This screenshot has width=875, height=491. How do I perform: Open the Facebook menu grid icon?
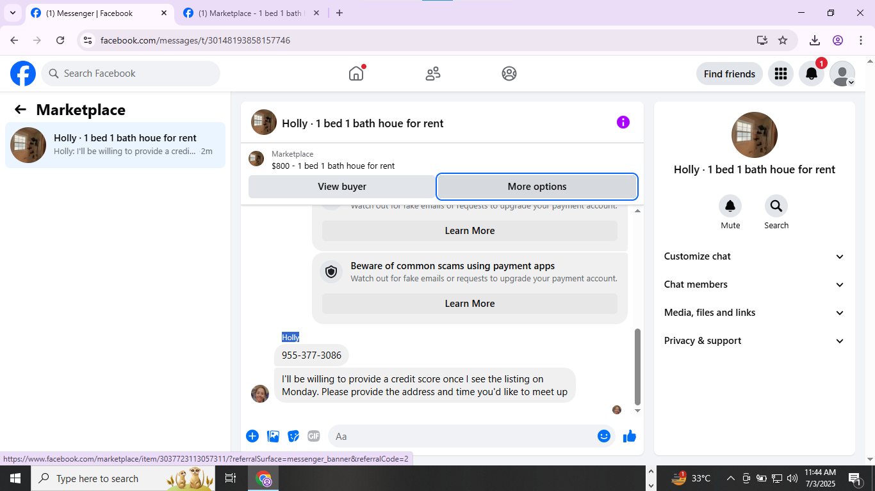point(780,74)
